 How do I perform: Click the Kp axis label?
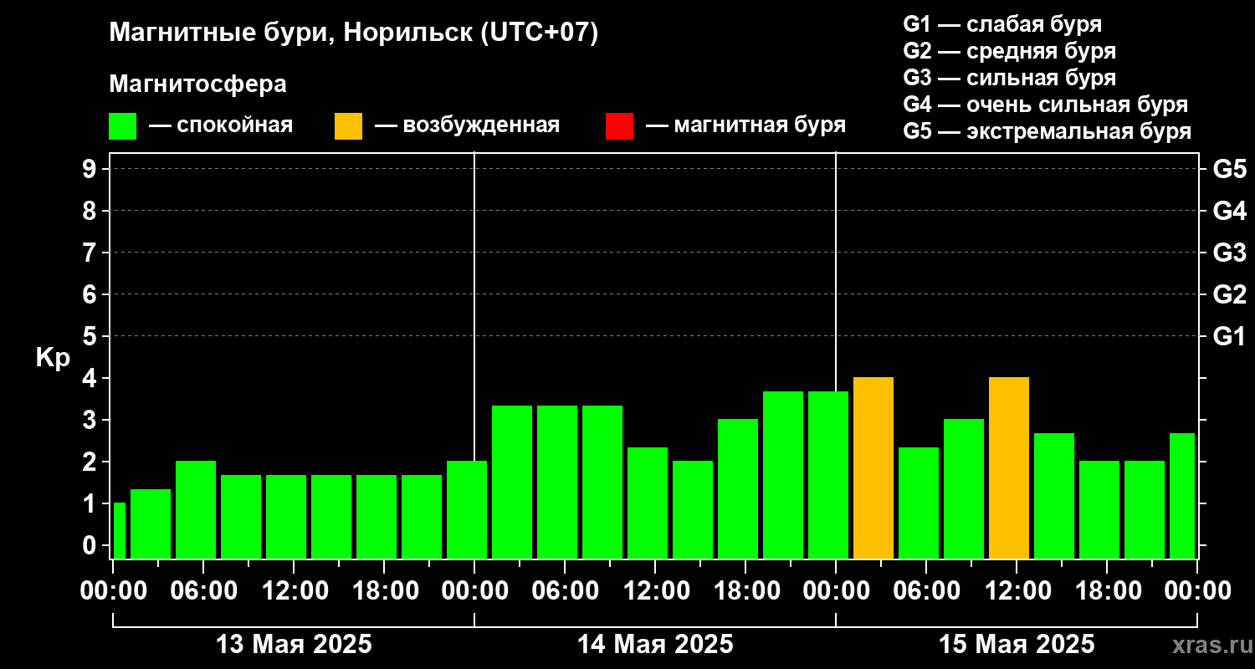click(53, 358)
